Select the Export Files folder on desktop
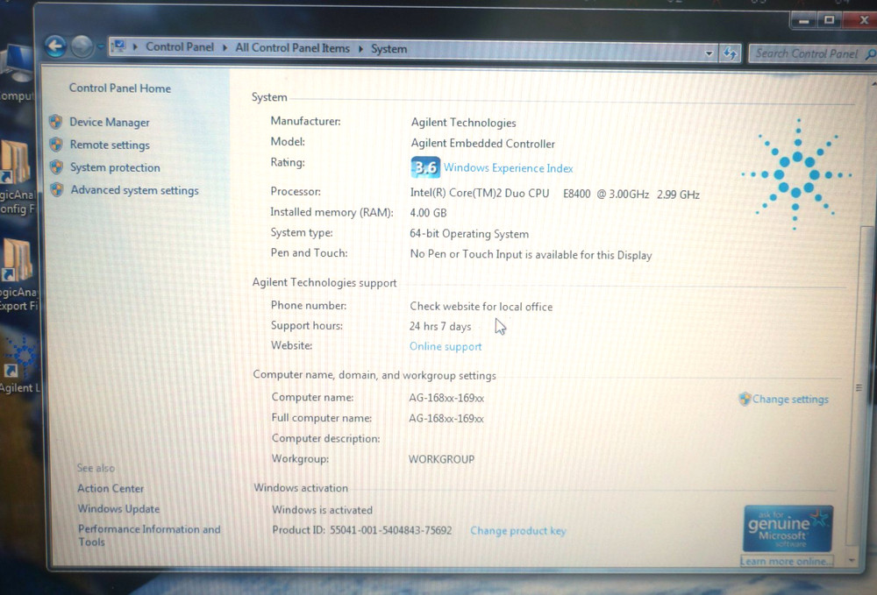This screenshot has height=595, width=877. [x=19, y=275]
